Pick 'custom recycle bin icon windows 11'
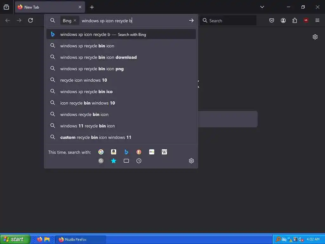The image size is (325, 244). [121, 137]
